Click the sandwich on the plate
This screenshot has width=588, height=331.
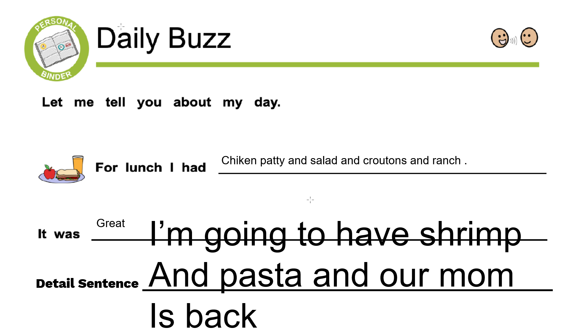coord(68,174)
